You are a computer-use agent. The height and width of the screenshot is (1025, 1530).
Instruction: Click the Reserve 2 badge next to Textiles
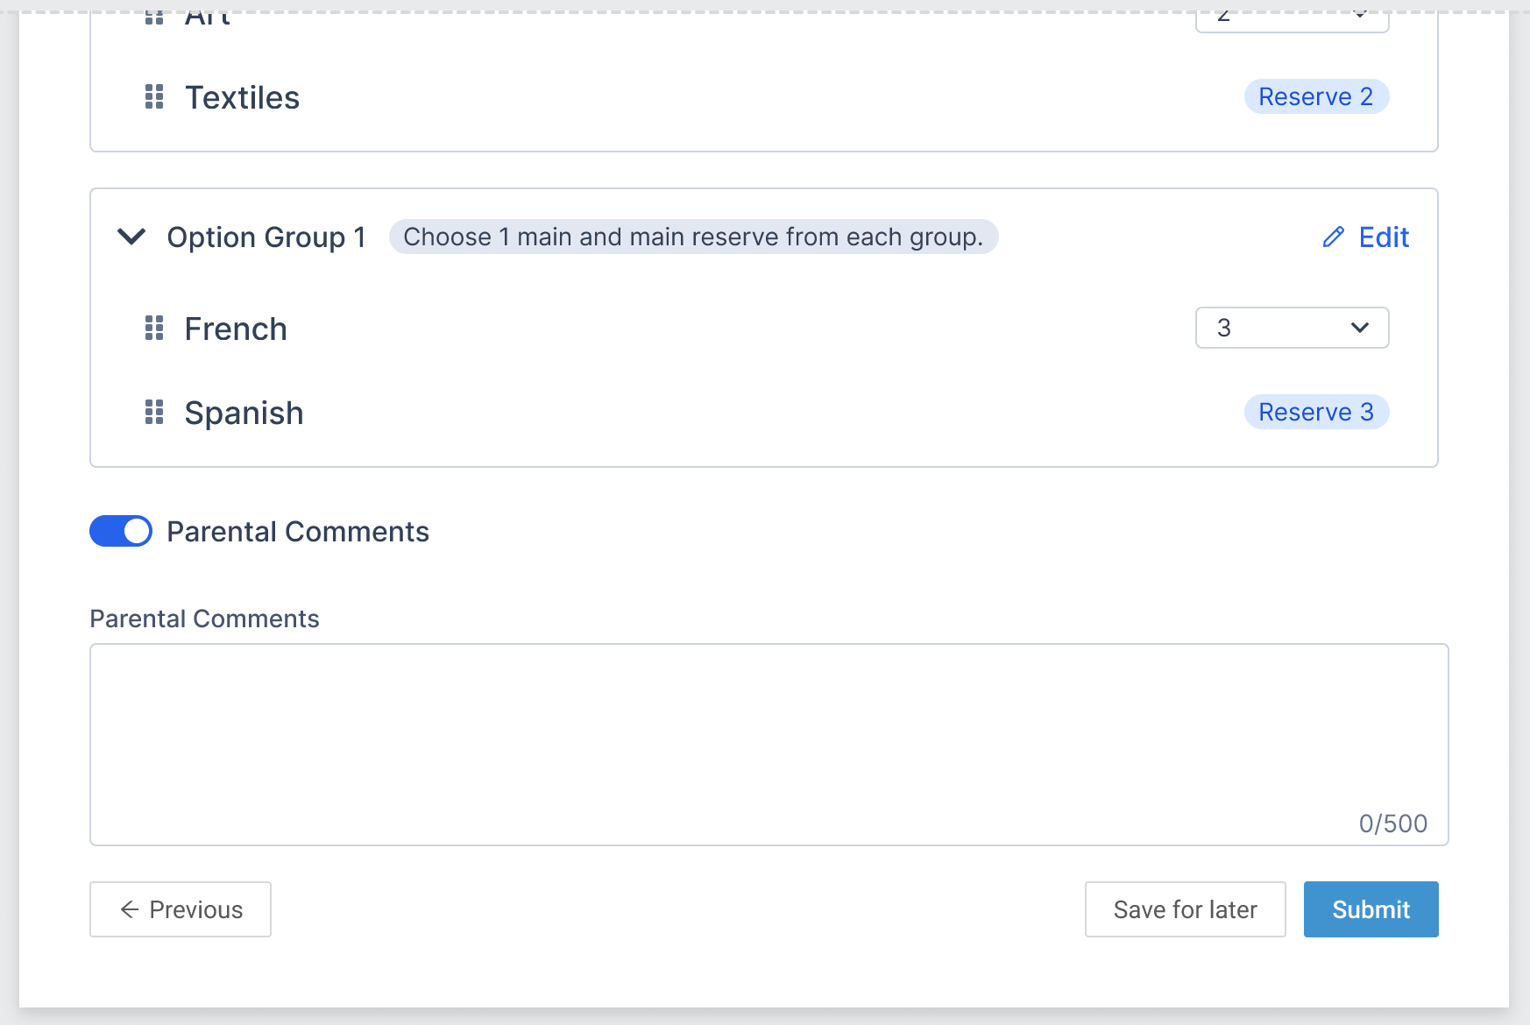pos(1316,96)
